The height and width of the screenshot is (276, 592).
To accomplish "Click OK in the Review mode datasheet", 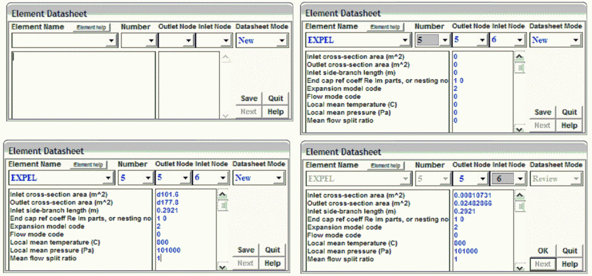I will 542,251.
